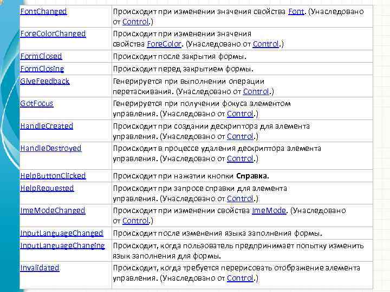Screen dimensions: 390x292
Task: Open the HelpButtonClicked event link
Action: coord(53,176)
